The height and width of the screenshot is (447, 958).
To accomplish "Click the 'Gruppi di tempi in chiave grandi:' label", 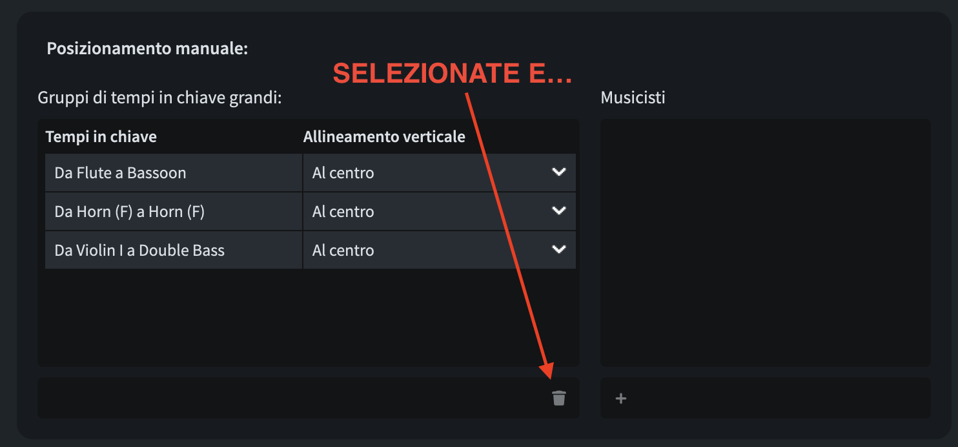I will coord(159,98).
